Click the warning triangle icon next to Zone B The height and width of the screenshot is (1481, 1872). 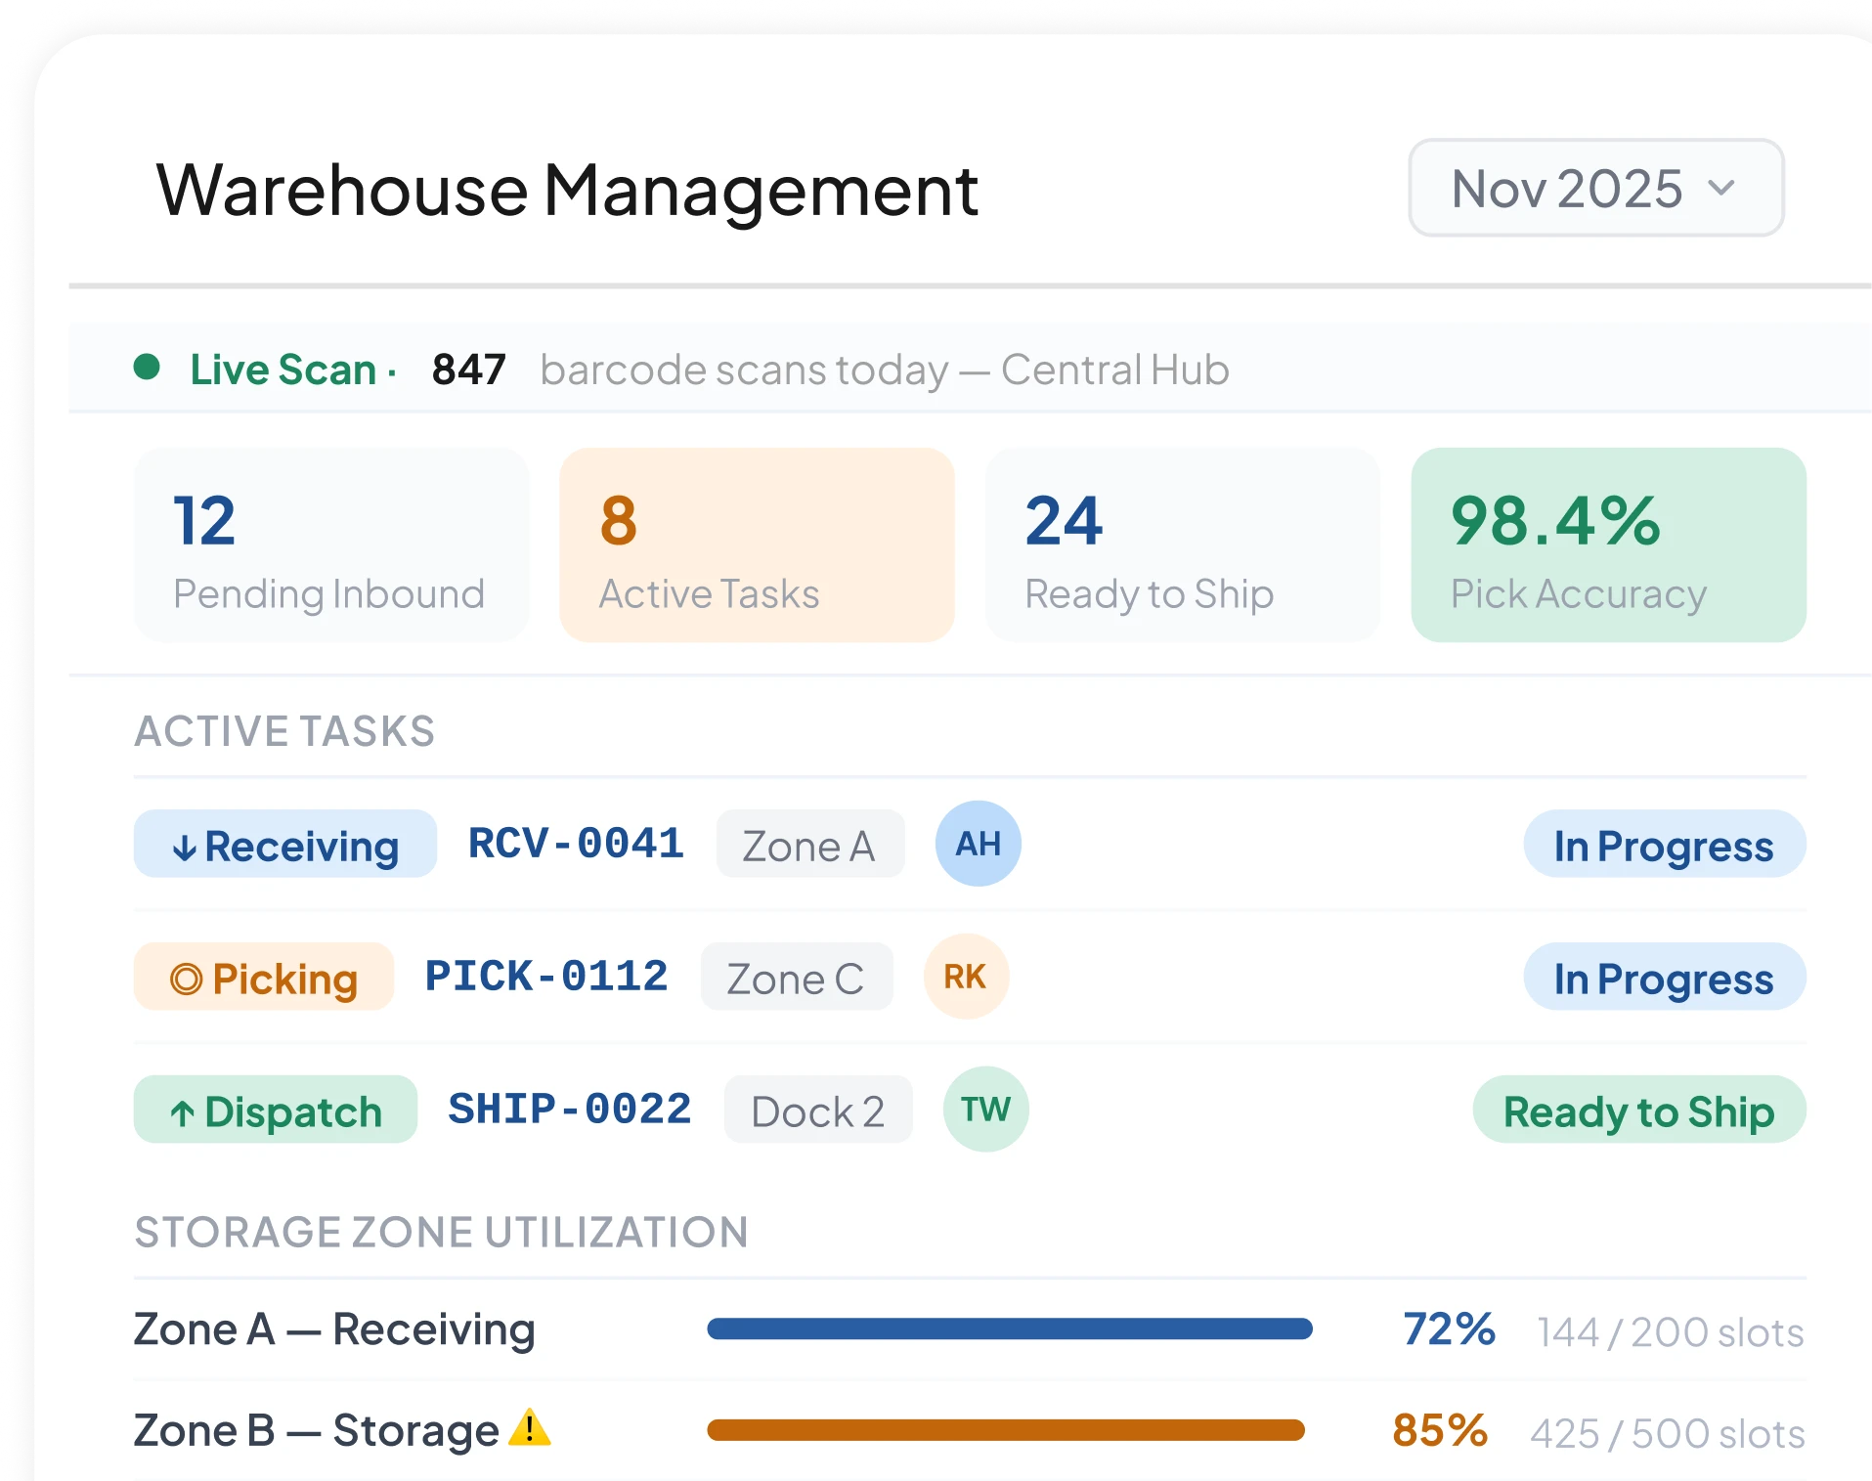pos(530,1428)
